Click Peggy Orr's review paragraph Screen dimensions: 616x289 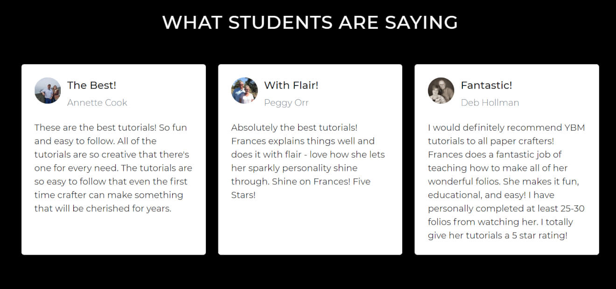308,161
